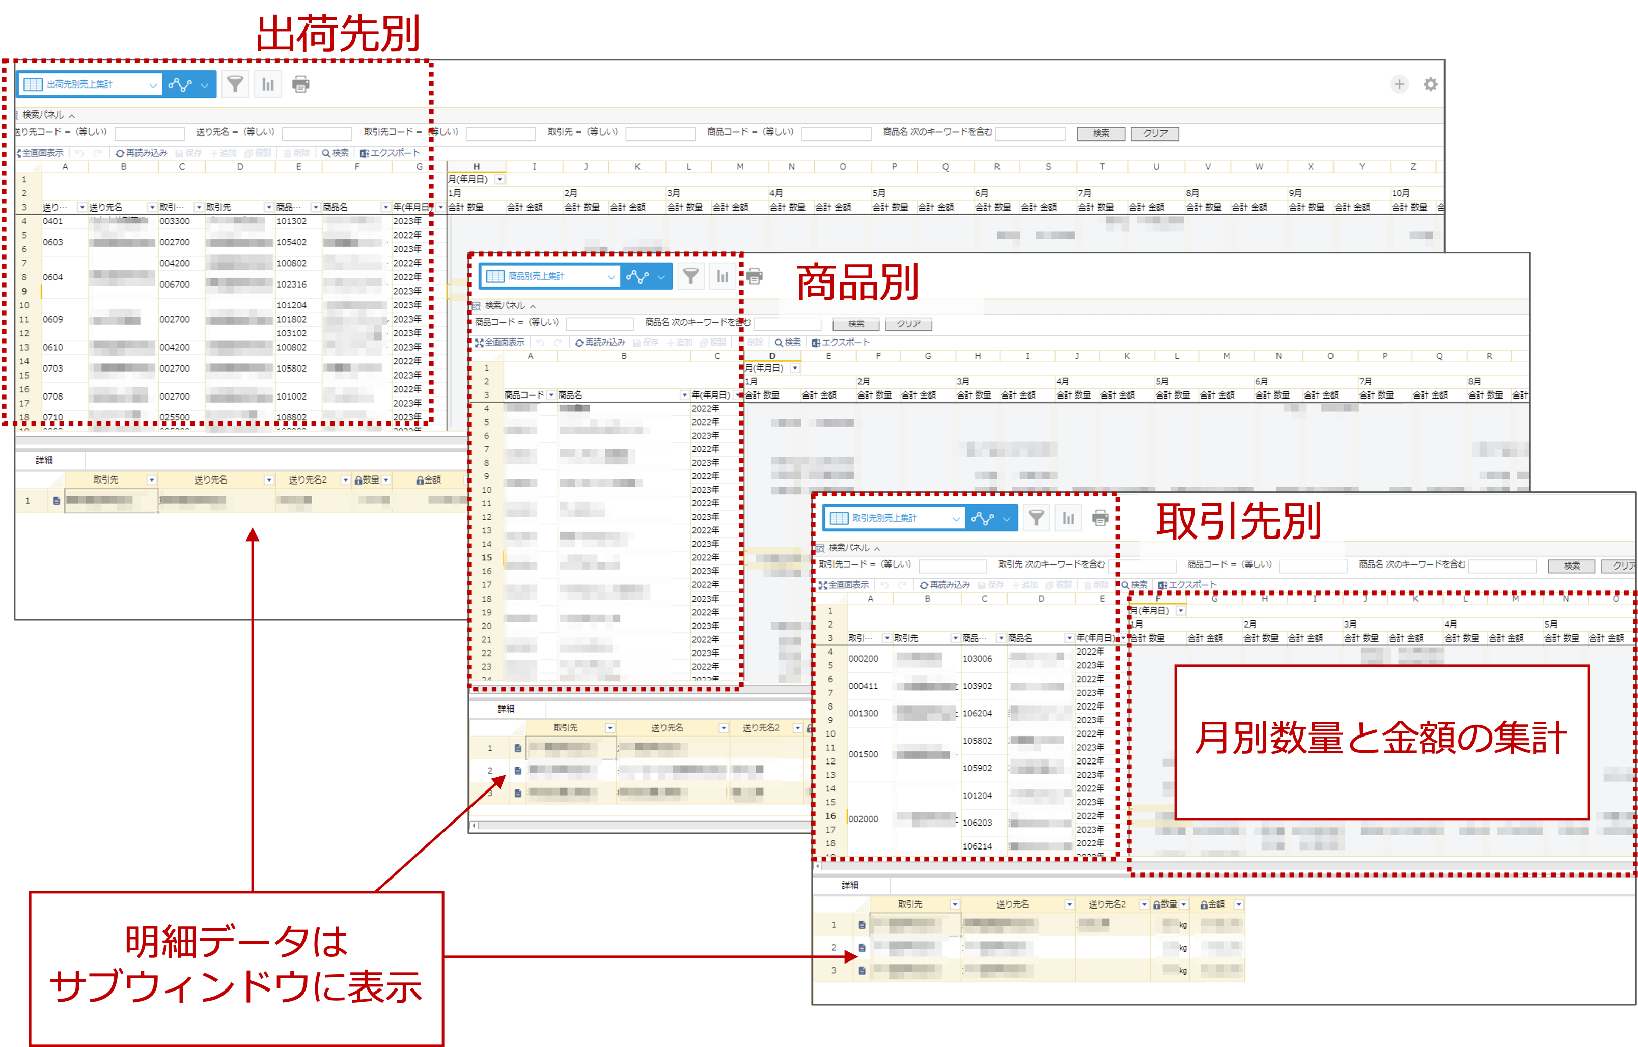
Task: Click printer icon in 出荷先別 toolbar
Action: coord(300,84)
